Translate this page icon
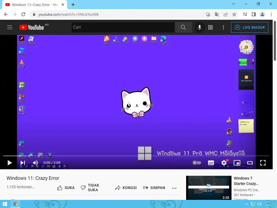 click(217, 14)
